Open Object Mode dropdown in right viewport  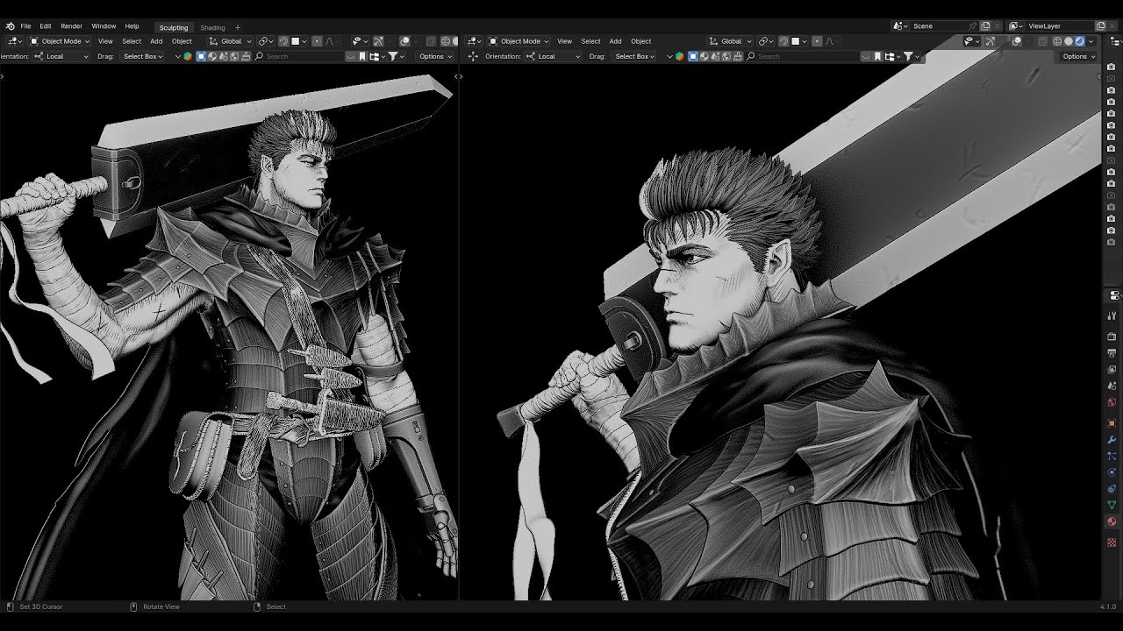point(518,41)
